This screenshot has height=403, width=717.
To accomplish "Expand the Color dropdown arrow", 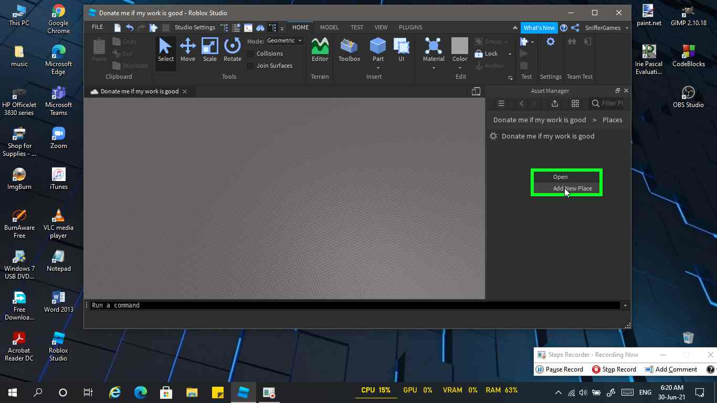I will pyautogui.click(x=460, y=68).
